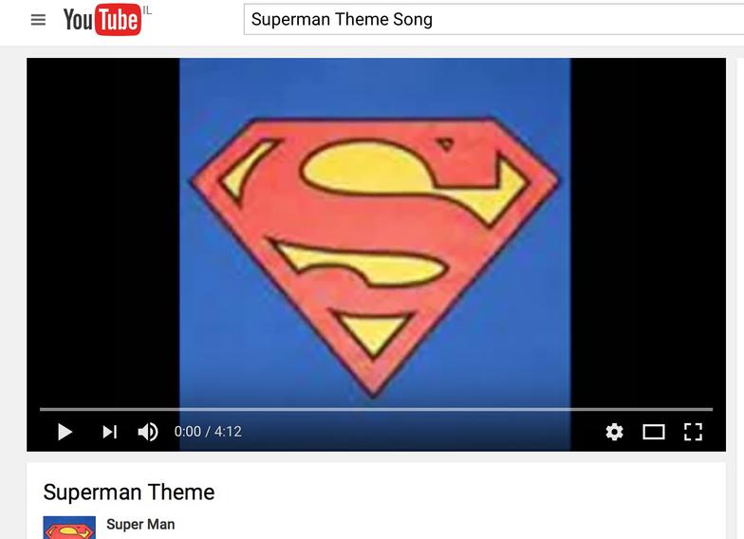
Task: Click the YouTube logo
Action: [102, 19]
